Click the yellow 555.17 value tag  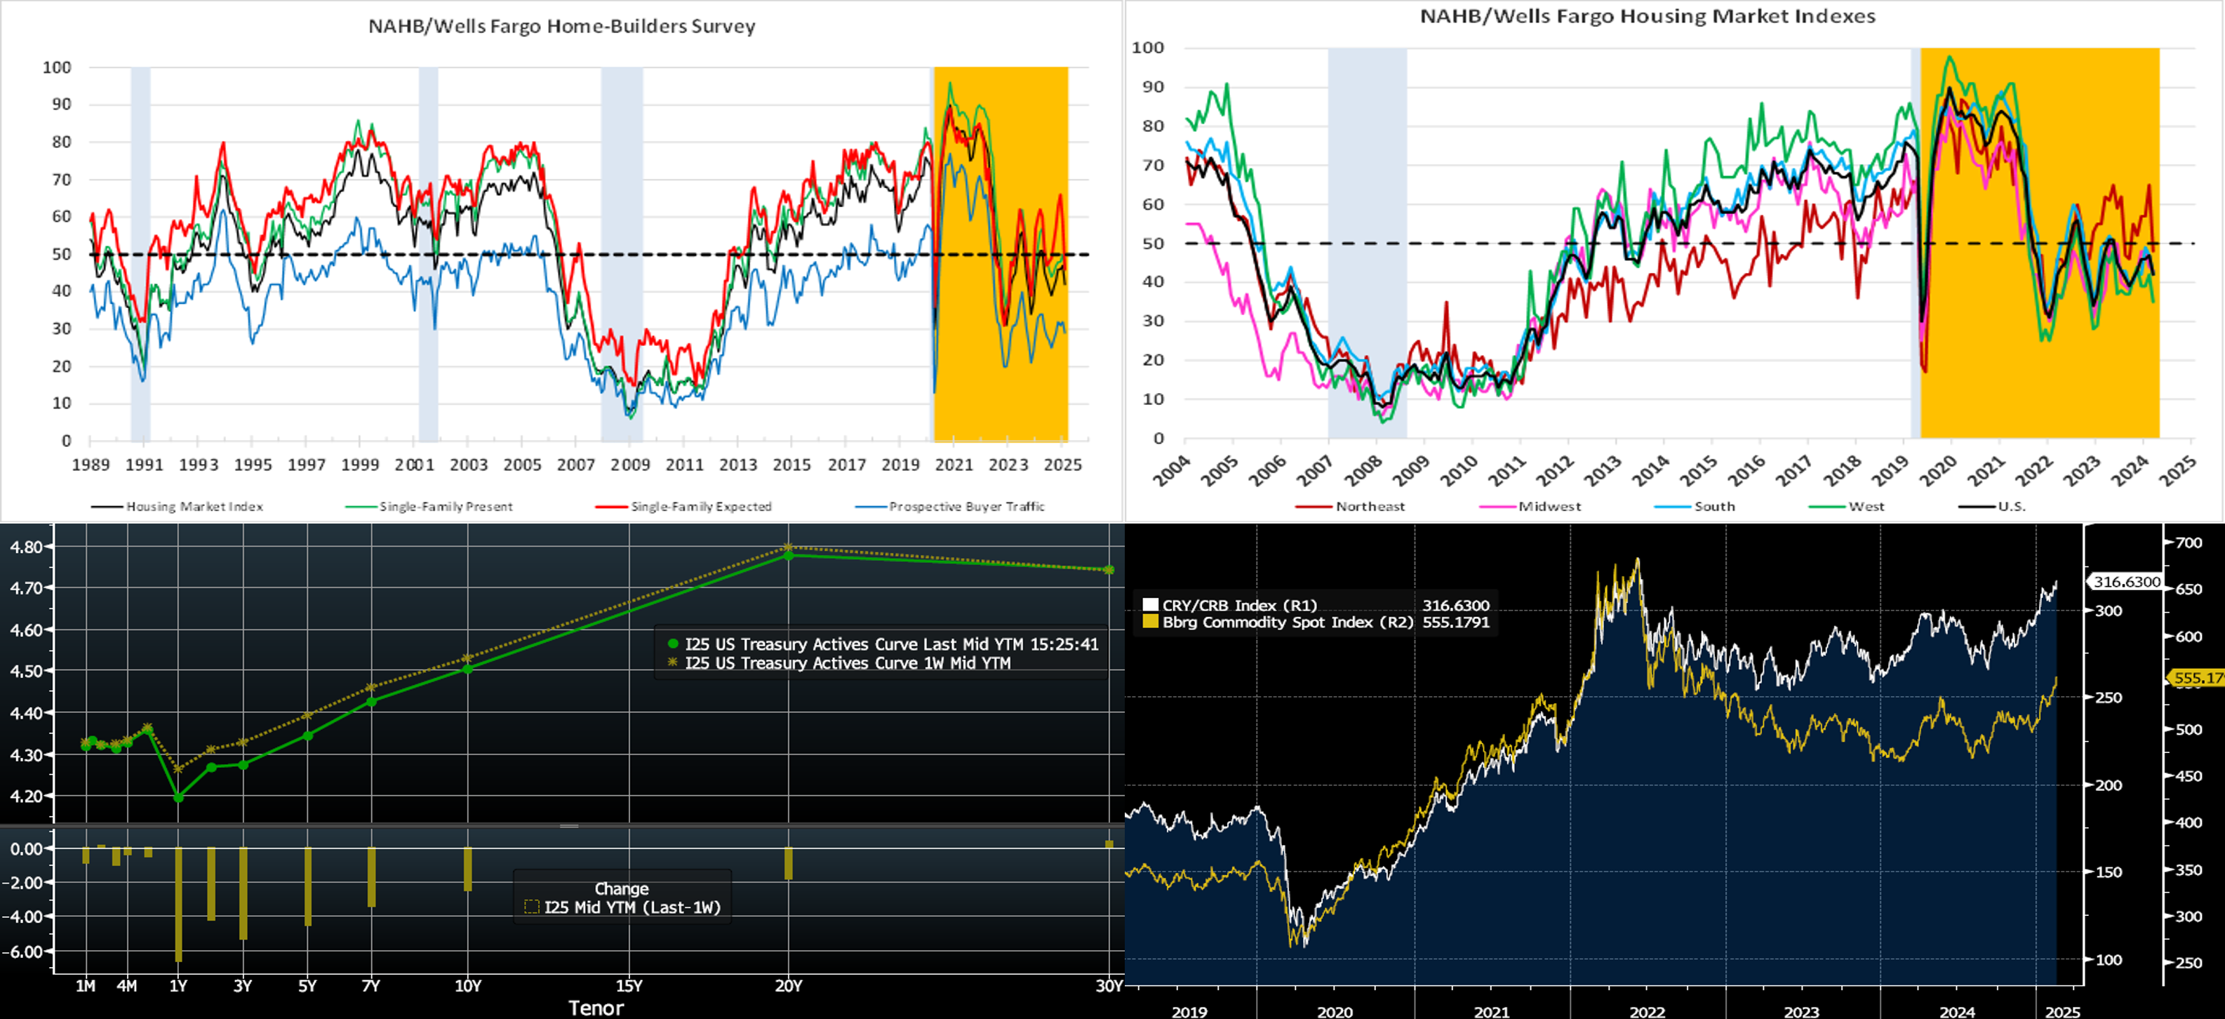coord(2196,678)
